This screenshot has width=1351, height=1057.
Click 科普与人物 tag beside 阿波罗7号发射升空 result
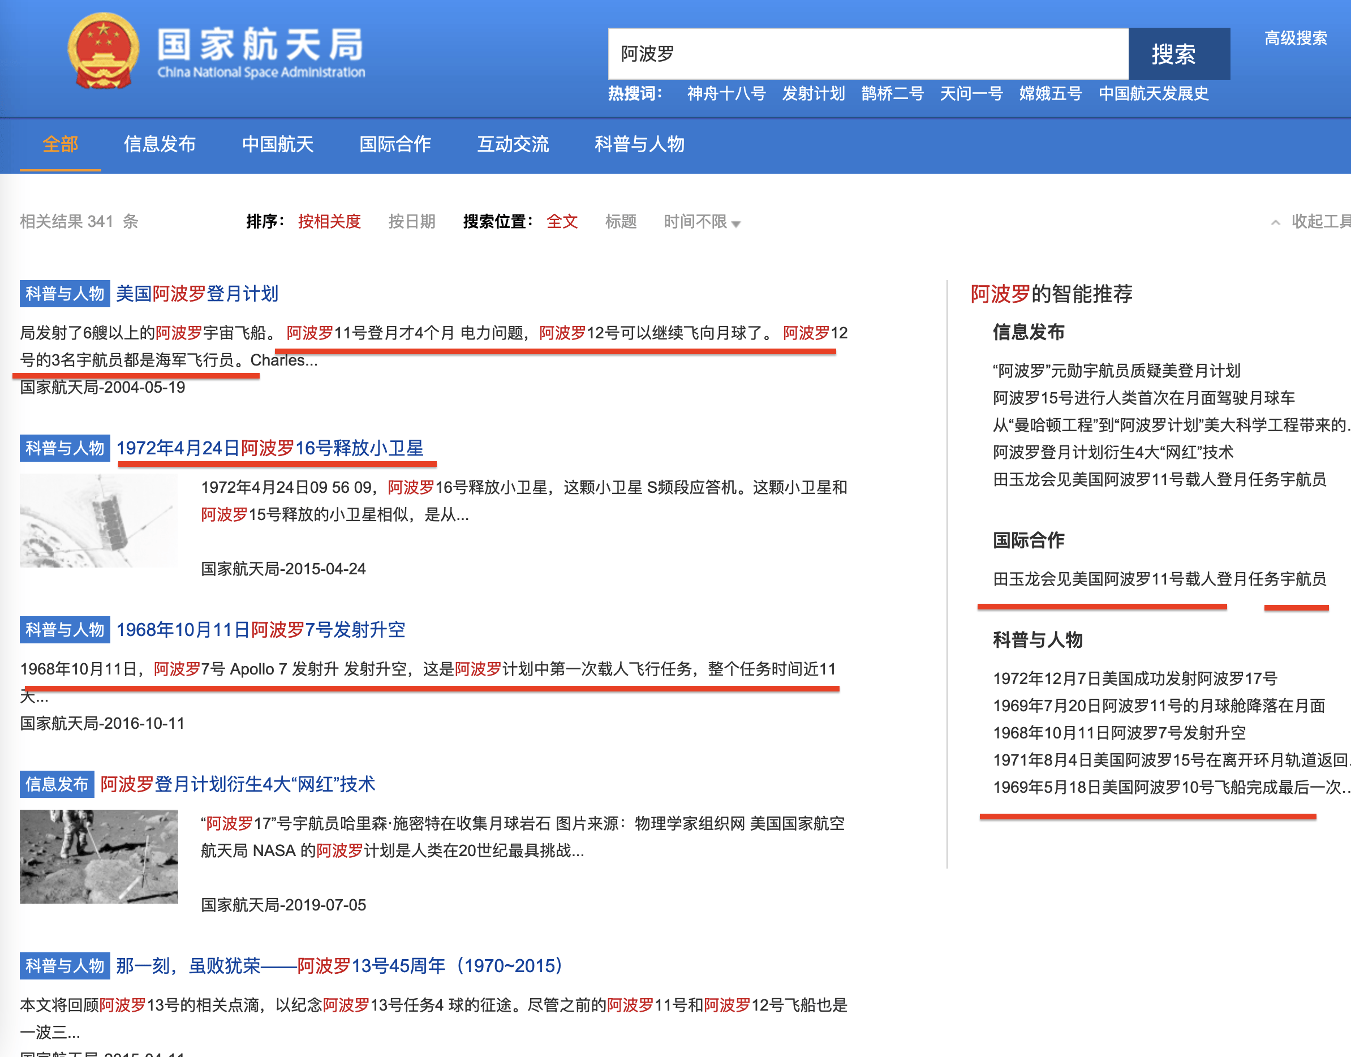tap(65, 630)
